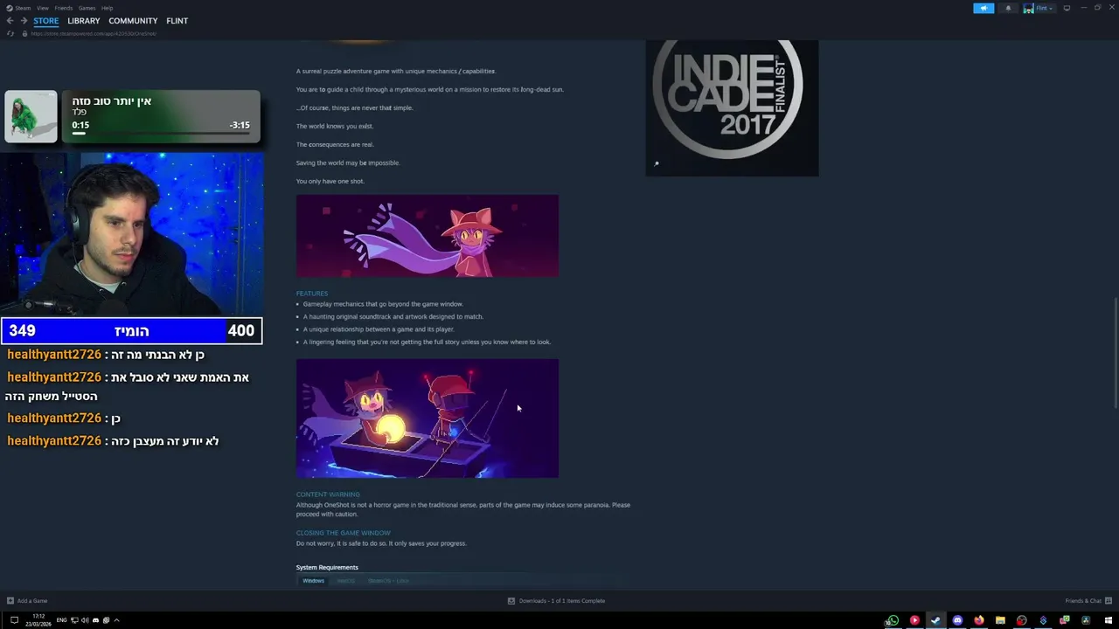
Task: Click 'You only have one shot.' text
Action: click(x=330, y=181)
